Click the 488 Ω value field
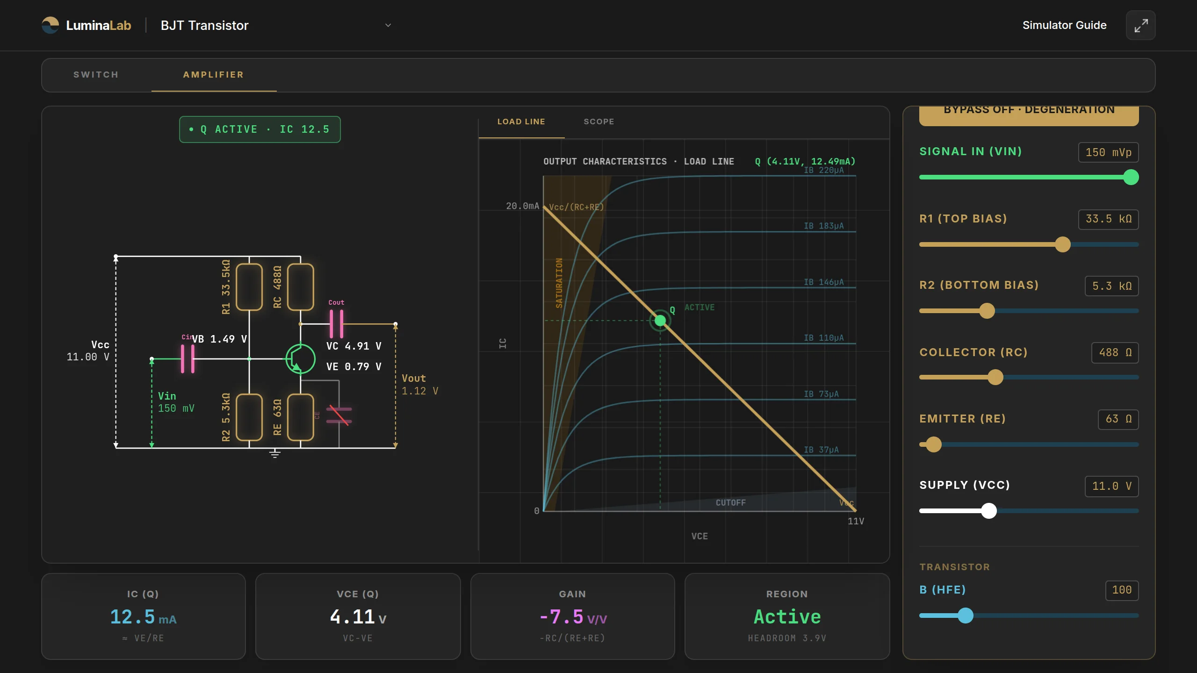Viewport: 1197px width, 673px height. tap(1115, 352)
